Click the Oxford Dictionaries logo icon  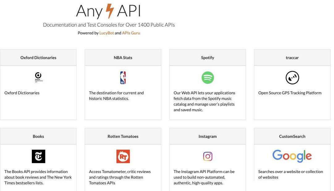point(38,77)
